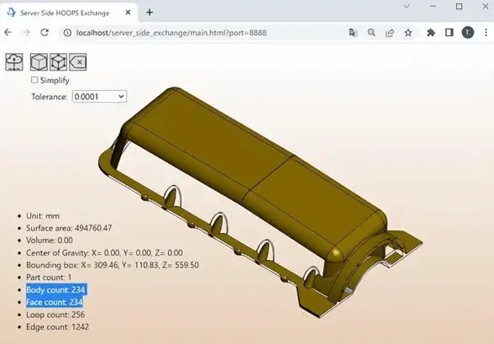The image size is (494, 344).
Task: Click 'Surface area: 494760.47' text
Action: [x=69, y=228]
